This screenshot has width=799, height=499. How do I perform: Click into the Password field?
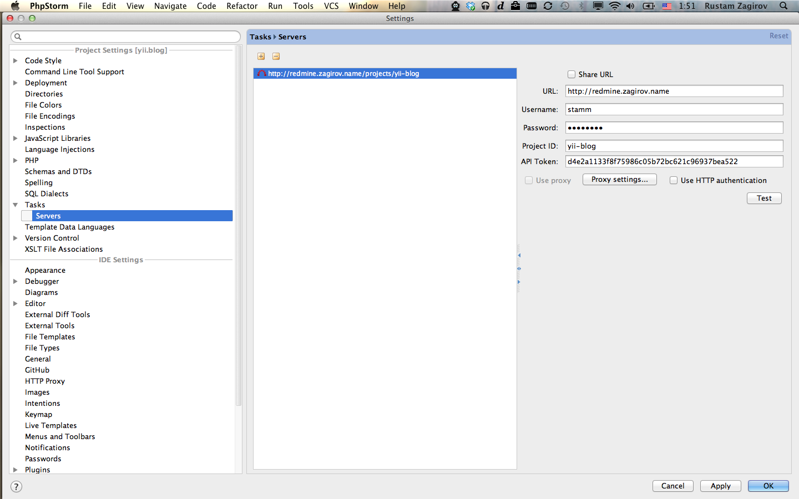[x=674, y=128]
